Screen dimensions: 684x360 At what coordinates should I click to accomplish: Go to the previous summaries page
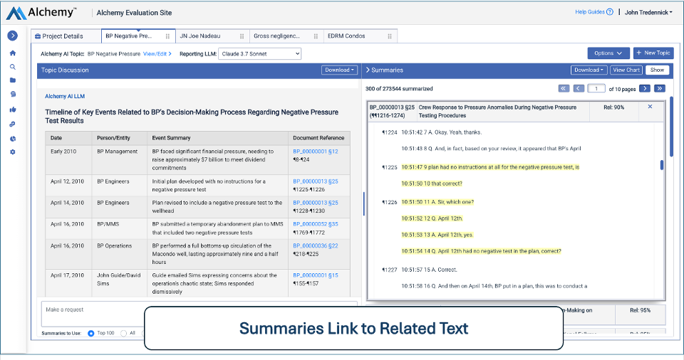pyautogui.click(x=579, y=88)
